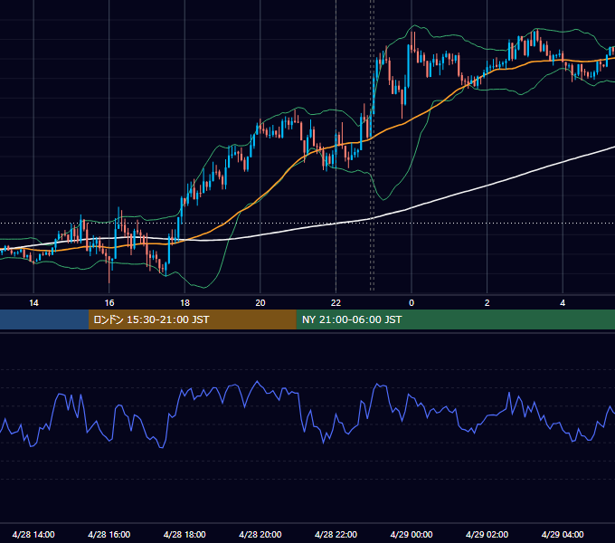The image size is (615, 543).
Task: Click the hour label 22 on time axis
Action: [x=336, y=303]
